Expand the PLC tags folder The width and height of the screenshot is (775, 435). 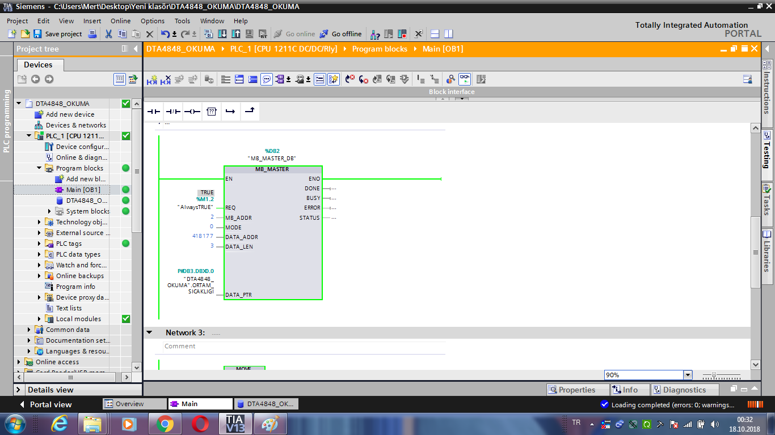tap(39, 244)
